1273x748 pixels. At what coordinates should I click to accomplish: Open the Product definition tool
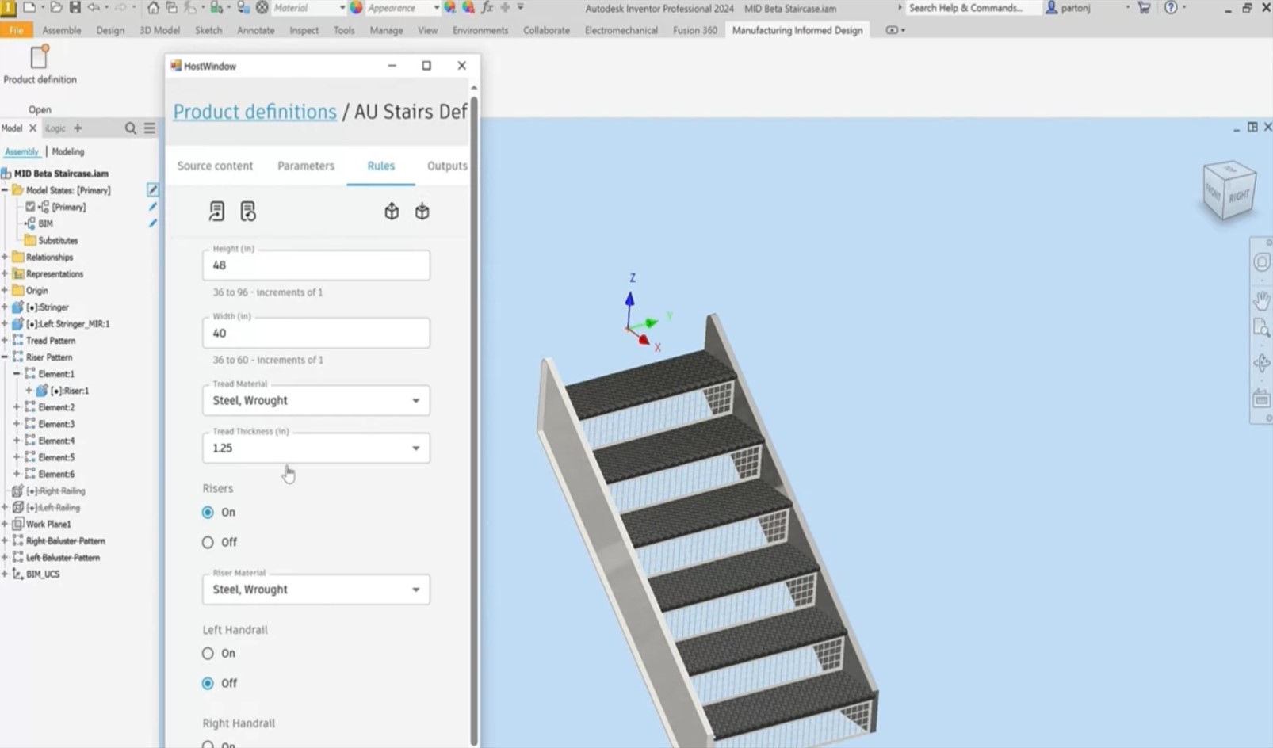click(x=40, y=65)
